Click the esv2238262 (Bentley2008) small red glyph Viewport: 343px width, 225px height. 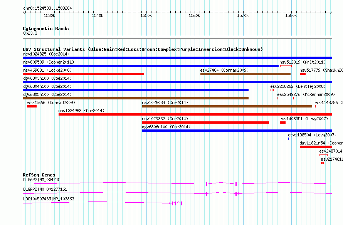[x=272, y=90]
